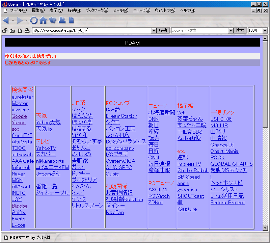Restore the inner document window
Viewport: 270px width, 243px height.
point(259,11)
